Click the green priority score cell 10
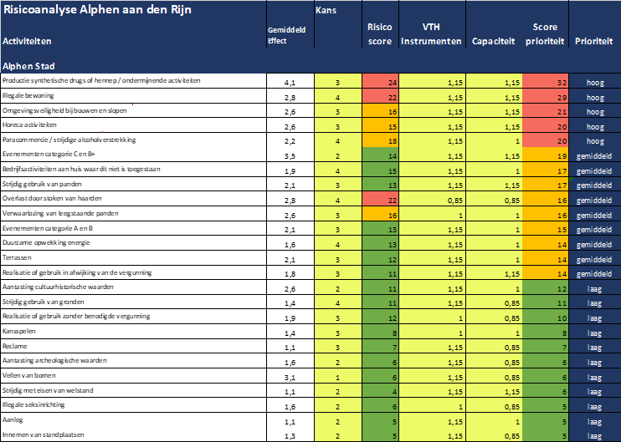 (545, 318)
